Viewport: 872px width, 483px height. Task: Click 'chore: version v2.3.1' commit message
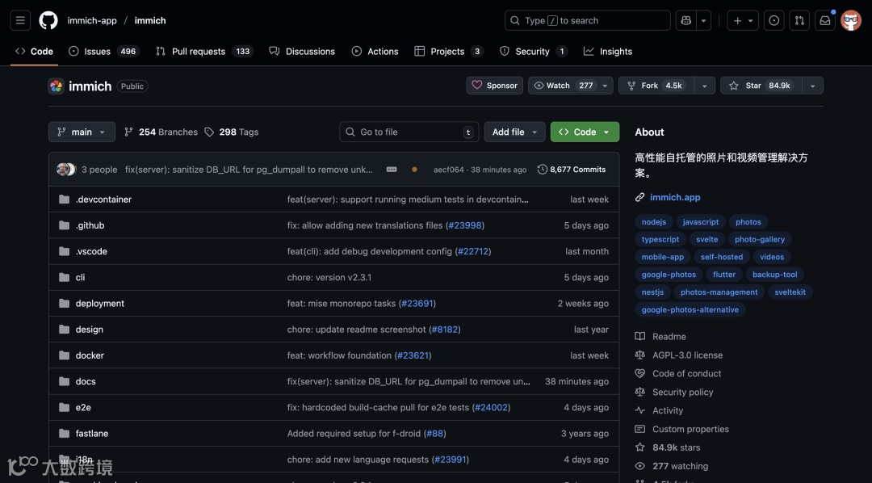point(329,277)
